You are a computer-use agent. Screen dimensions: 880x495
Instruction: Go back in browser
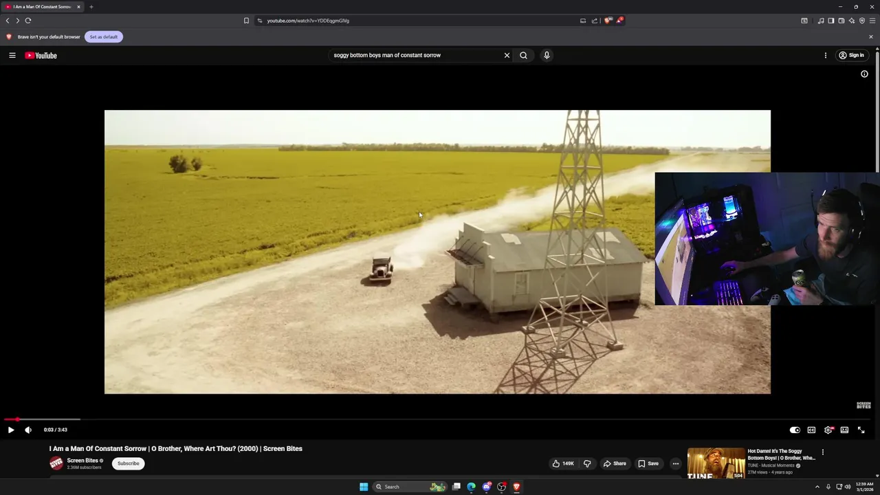(x=8, y=21)
